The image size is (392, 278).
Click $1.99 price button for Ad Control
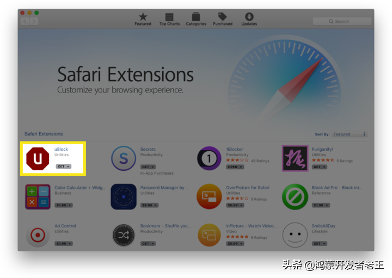(64, 244)
